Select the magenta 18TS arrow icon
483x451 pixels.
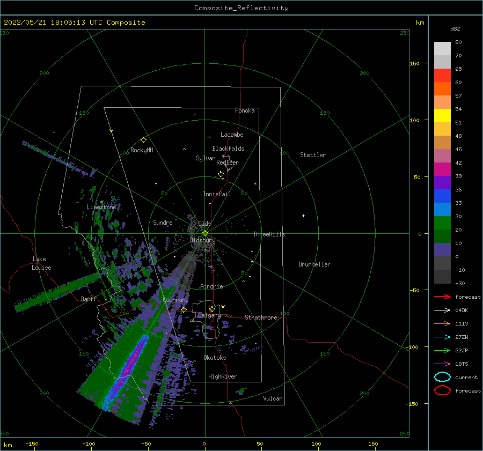[x=442, y=364]
